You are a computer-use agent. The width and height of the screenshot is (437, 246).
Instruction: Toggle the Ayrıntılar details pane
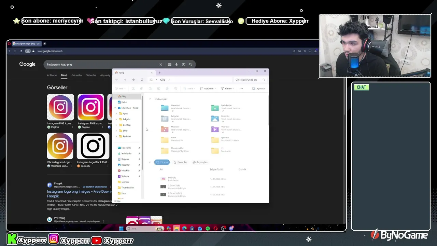point(259,88)
